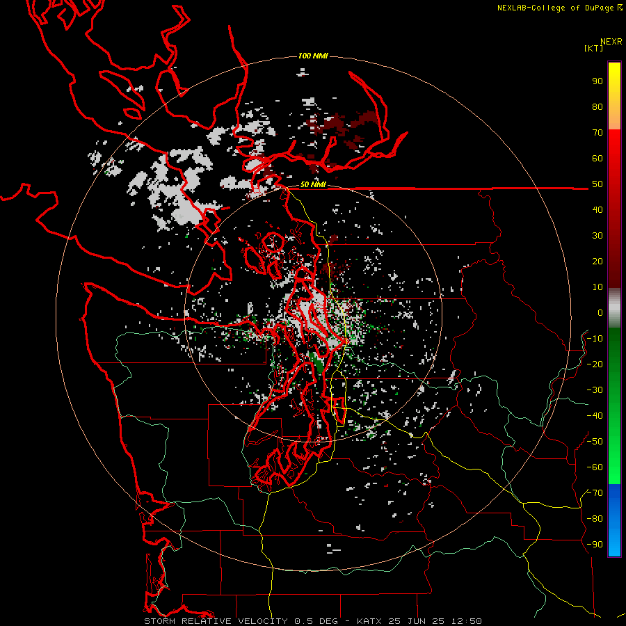Click the 90 knot value on the scale
The width and height of the screenshot is (626, 626).
click(x=597, y=81)
